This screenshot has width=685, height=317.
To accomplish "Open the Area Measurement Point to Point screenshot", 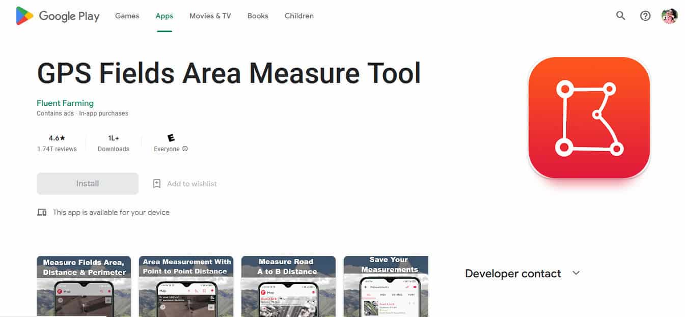I will pos(186,286).
